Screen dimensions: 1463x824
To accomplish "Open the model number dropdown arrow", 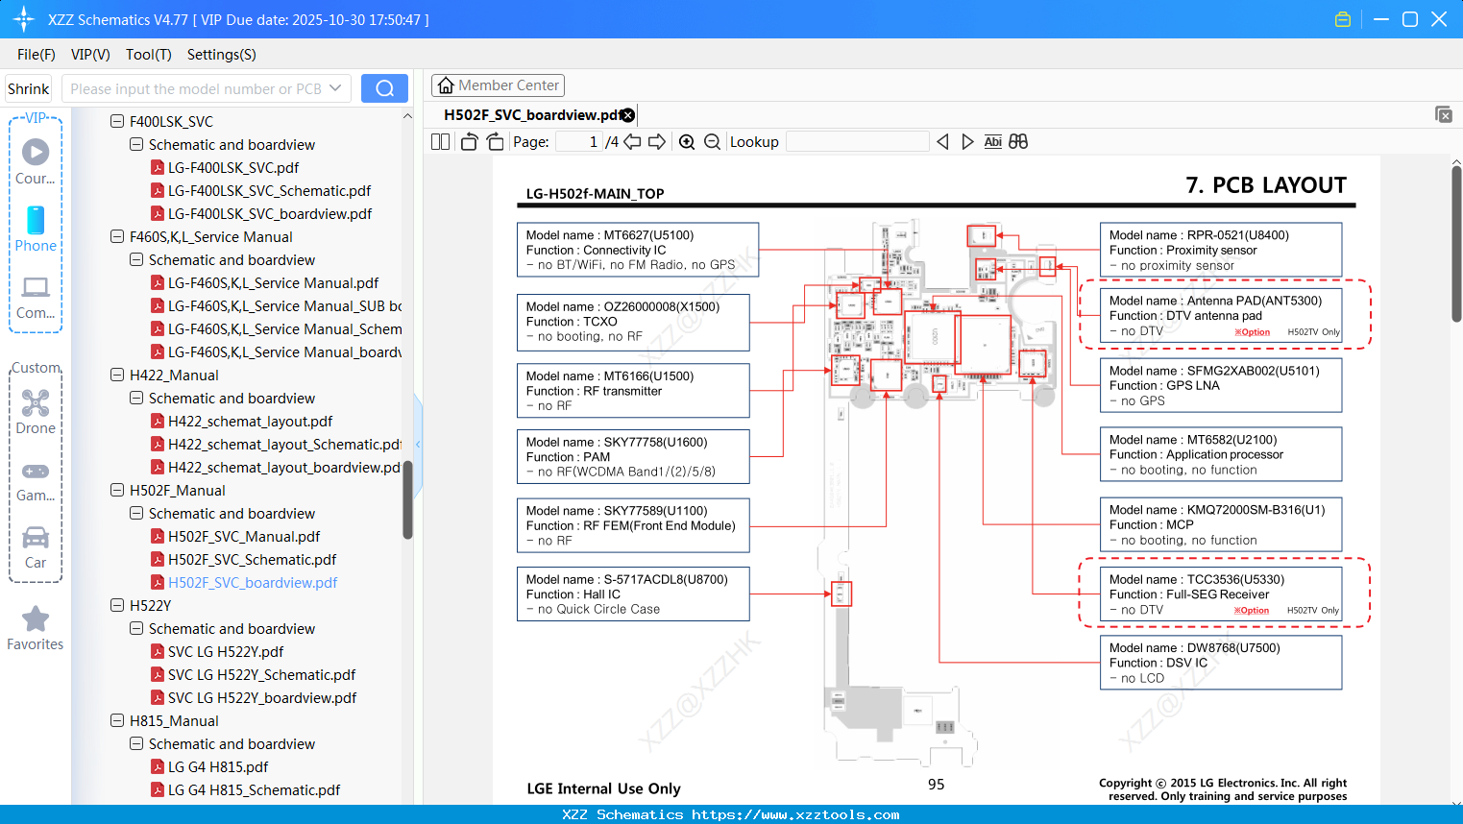I will (x=335, y=88).
